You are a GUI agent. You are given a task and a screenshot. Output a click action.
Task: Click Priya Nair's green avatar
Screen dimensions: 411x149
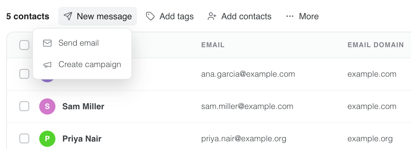[47, 139]
